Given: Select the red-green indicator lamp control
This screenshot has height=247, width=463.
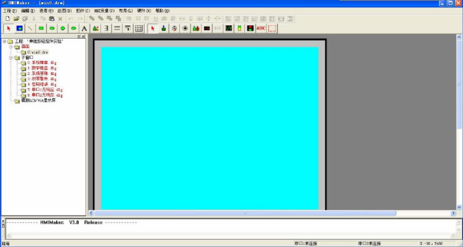Looking at the screenshot, I should click(250, 28).
